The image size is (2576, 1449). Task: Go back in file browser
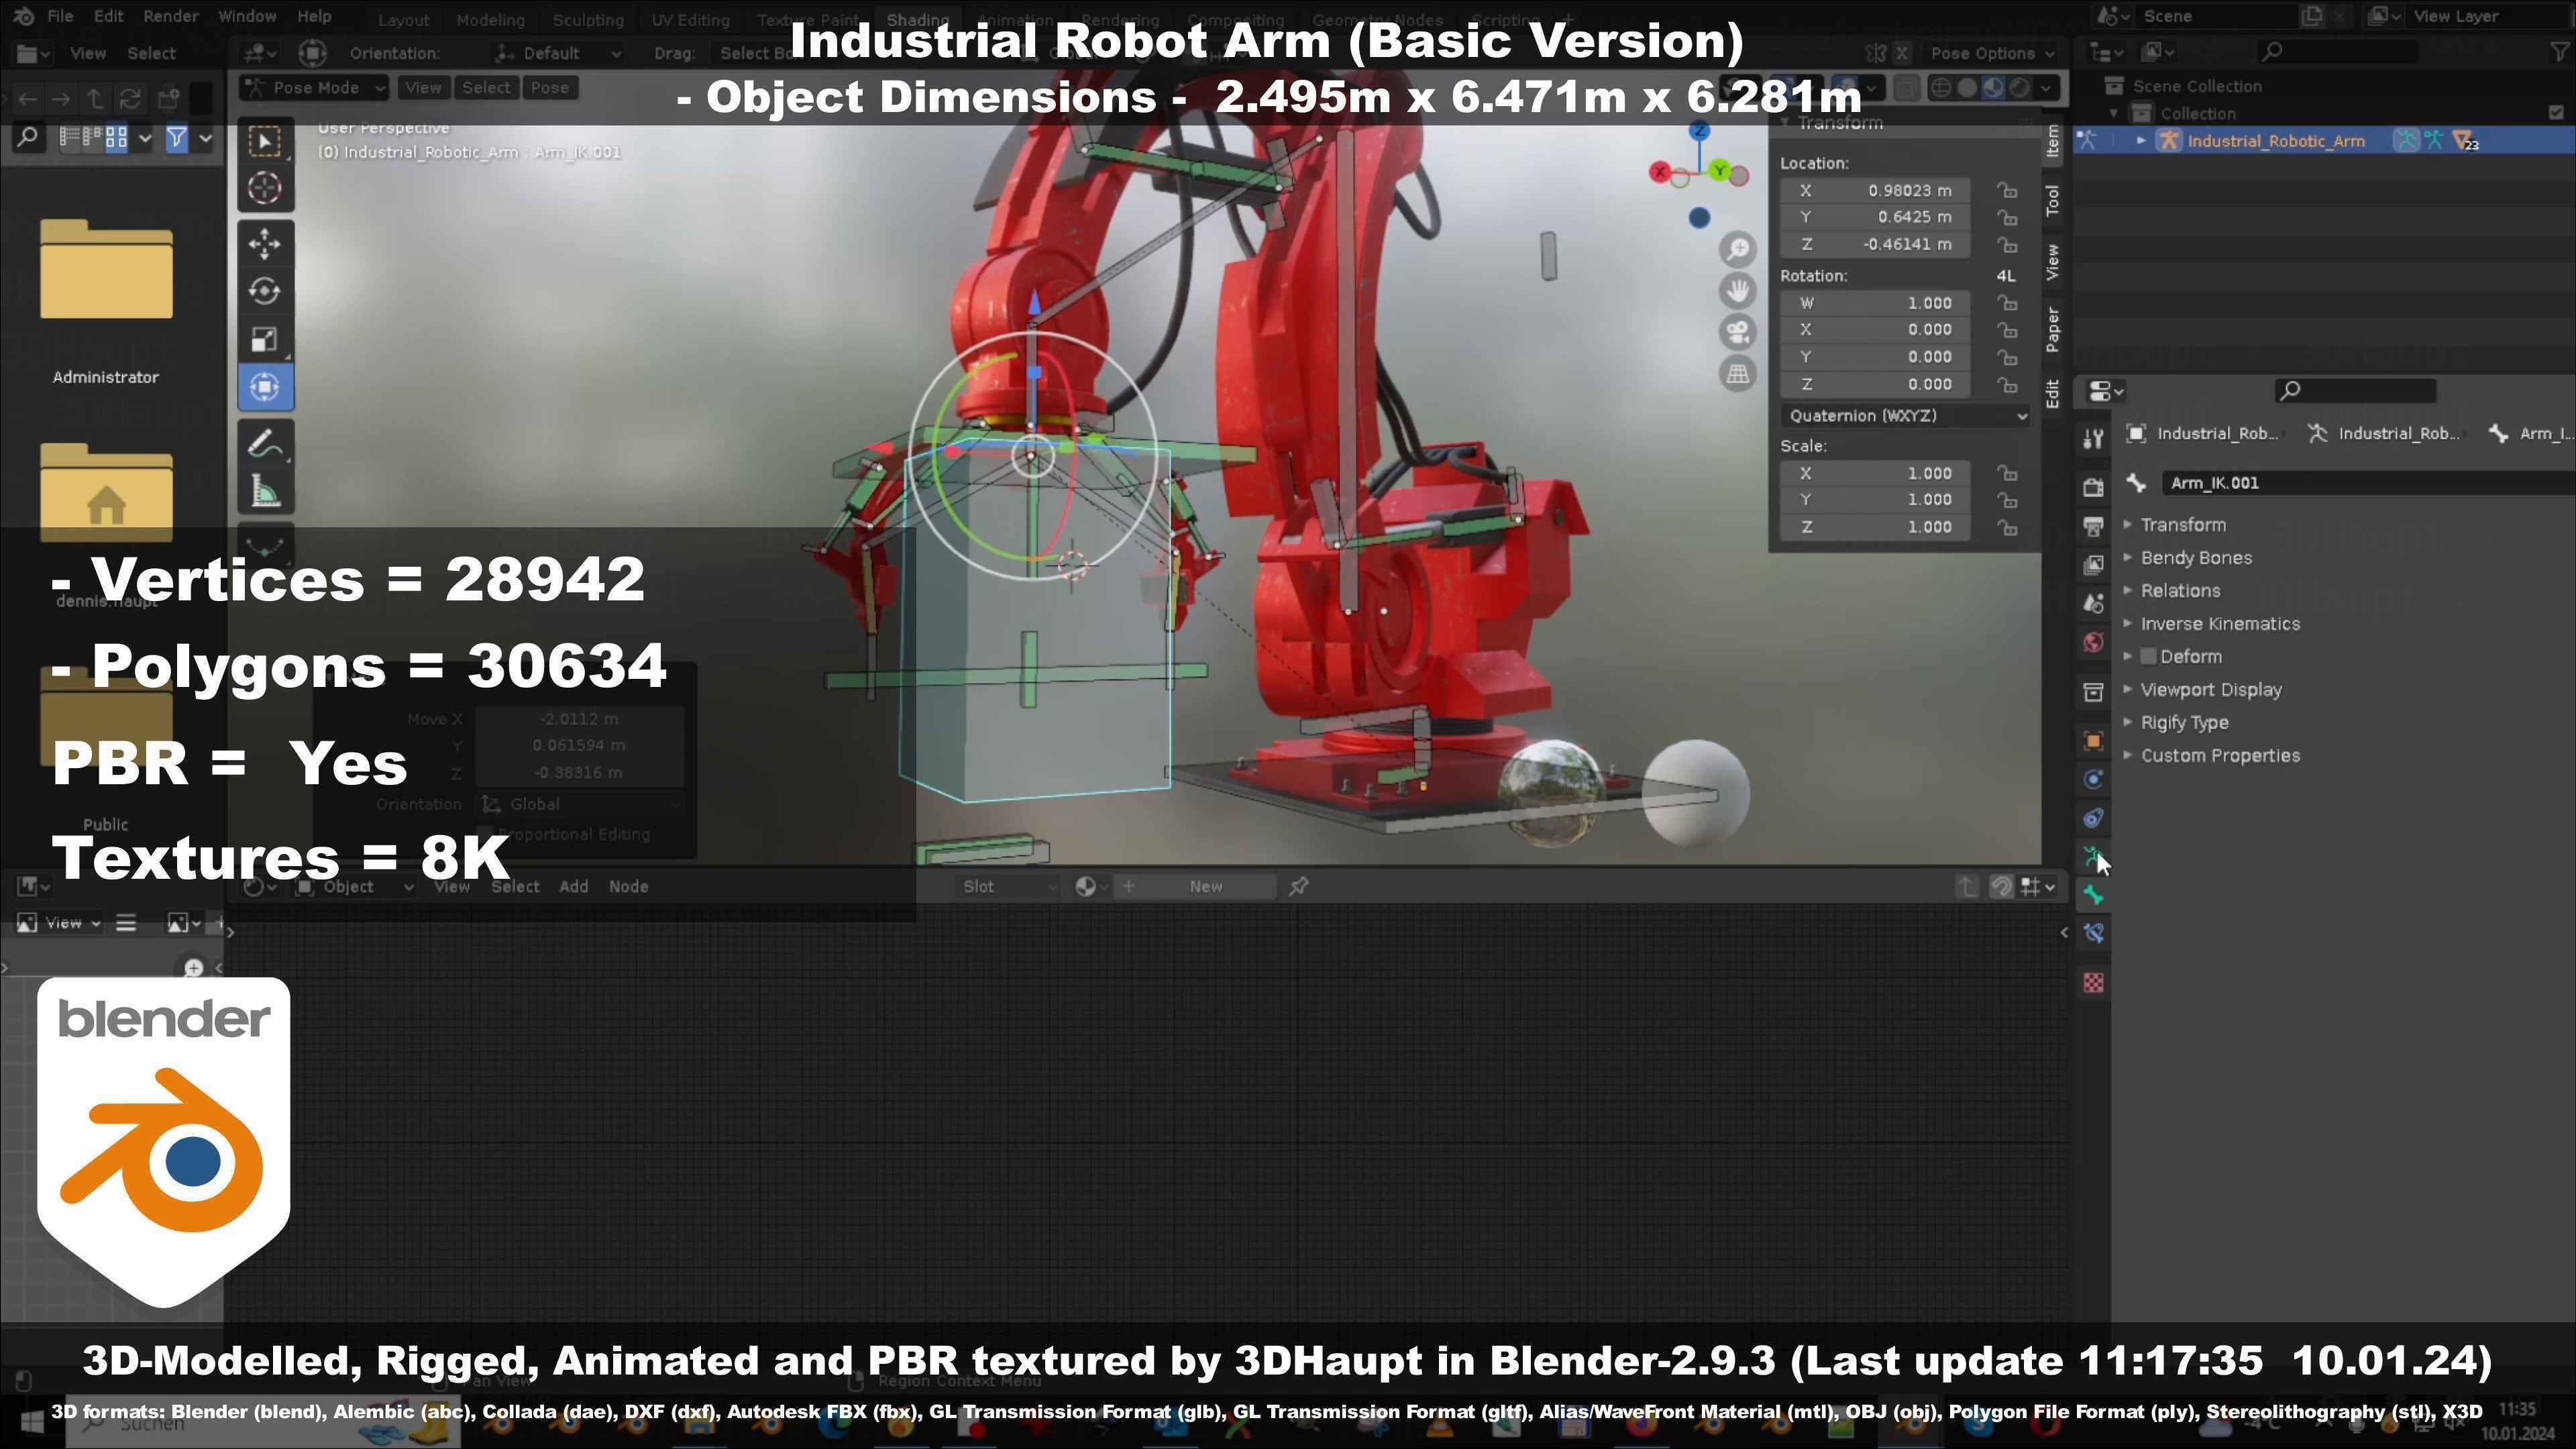[x=27, y=98]
